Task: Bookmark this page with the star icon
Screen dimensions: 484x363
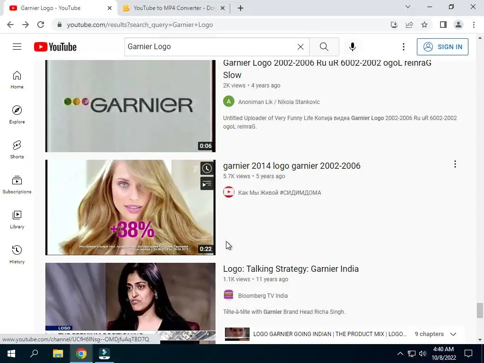Action: click(424, 25)
